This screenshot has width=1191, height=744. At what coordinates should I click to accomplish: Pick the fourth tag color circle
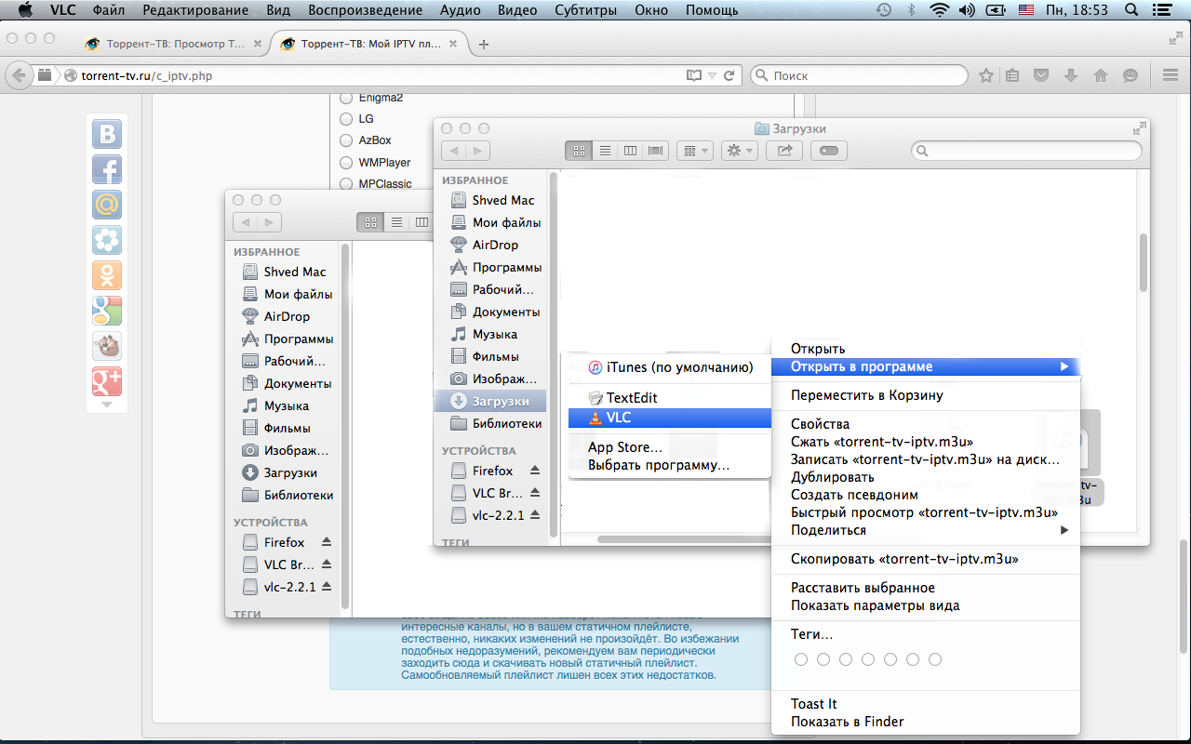(x=868, y=659)
